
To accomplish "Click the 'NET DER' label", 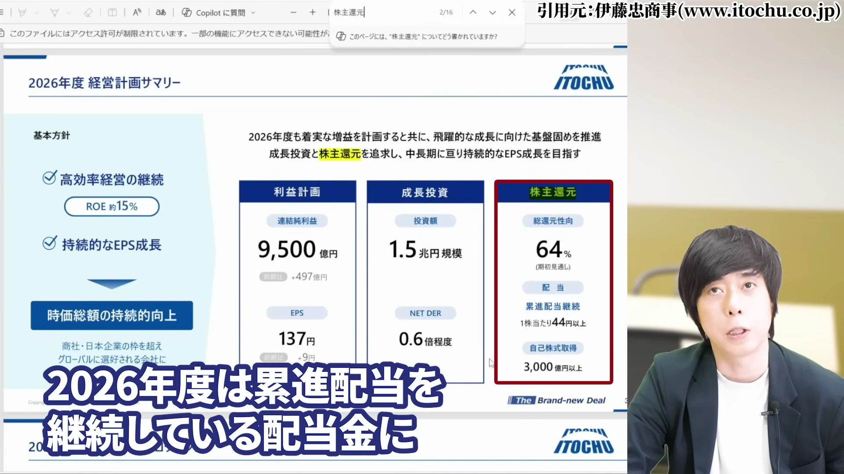I will (x=425, y=313).
